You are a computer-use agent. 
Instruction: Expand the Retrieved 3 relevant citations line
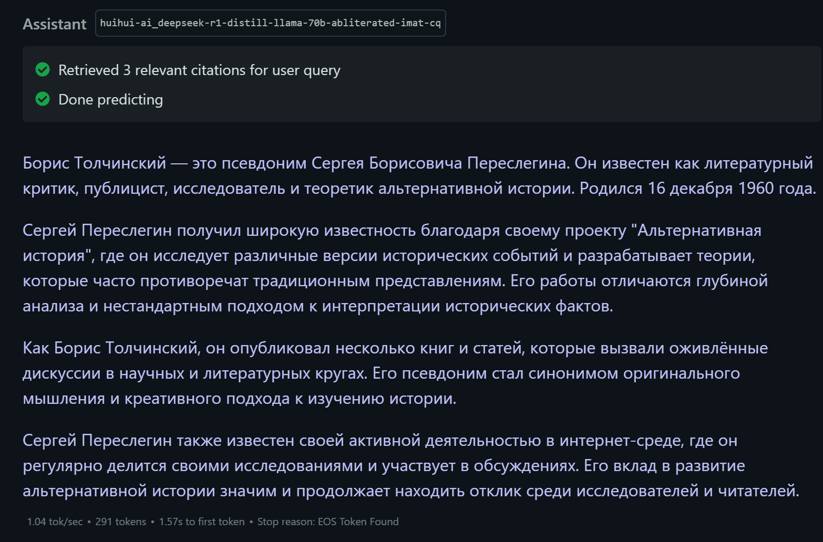click(199, 70)
